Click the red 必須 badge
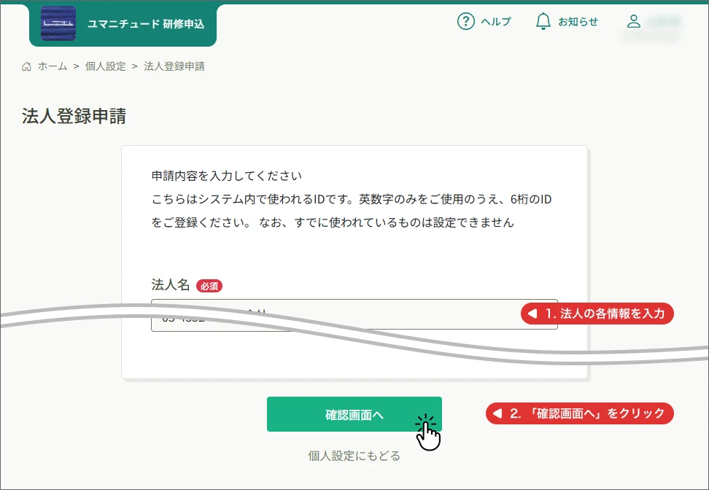 click(x=209, y=286)
